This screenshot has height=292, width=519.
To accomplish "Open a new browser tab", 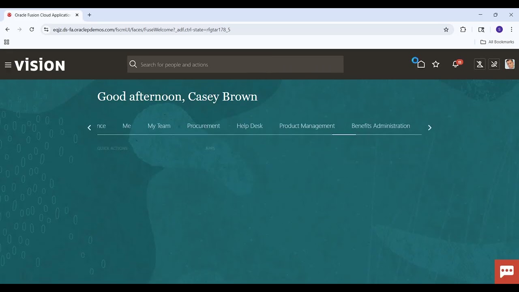I will pos(90,15).
